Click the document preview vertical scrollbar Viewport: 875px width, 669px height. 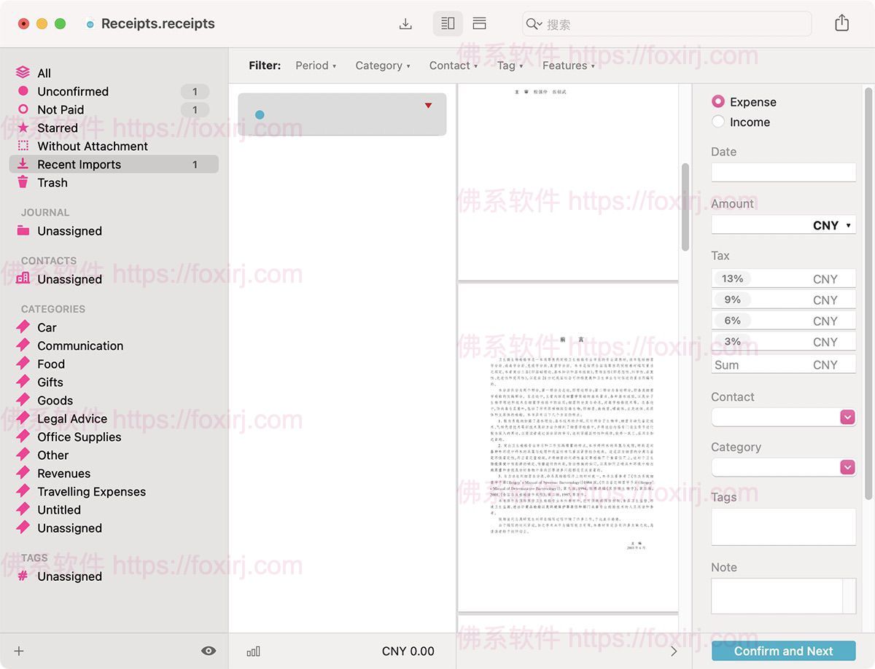tap(685, 207)
